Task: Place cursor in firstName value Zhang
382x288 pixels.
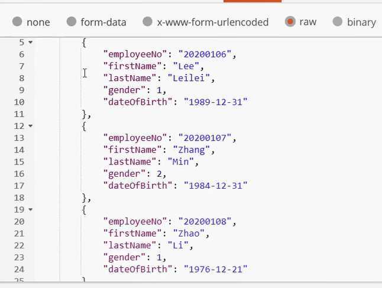Action: pos(192,150)
